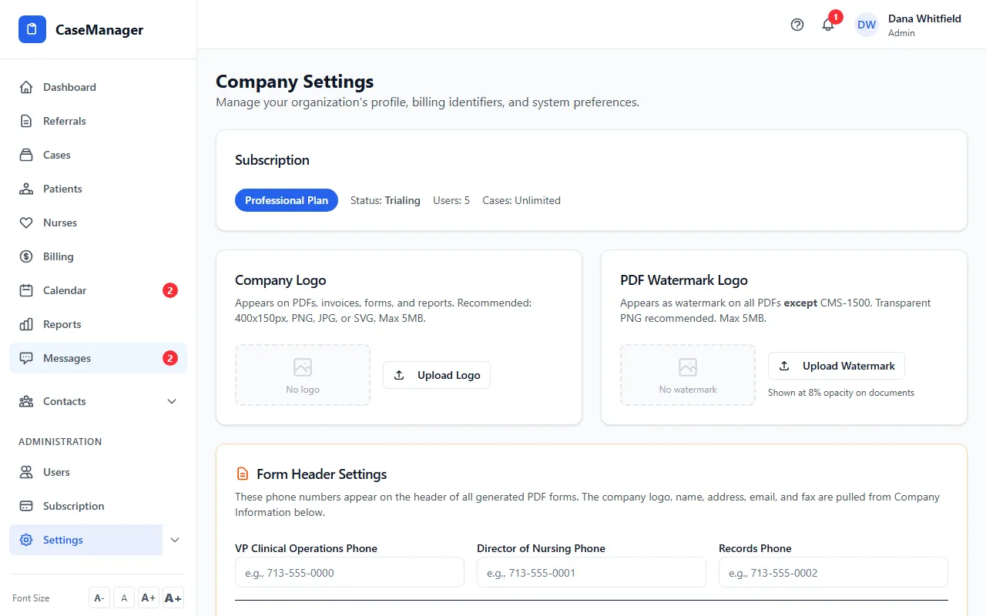Open the Dashboard page
Image resolution: width=986 pixels, height=616 pixels.
tap(98, 87)
